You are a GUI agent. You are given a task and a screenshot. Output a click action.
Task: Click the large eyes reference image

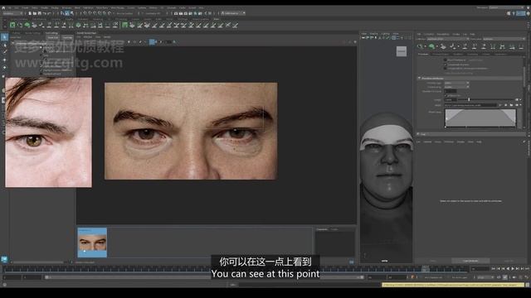(191, 131)
